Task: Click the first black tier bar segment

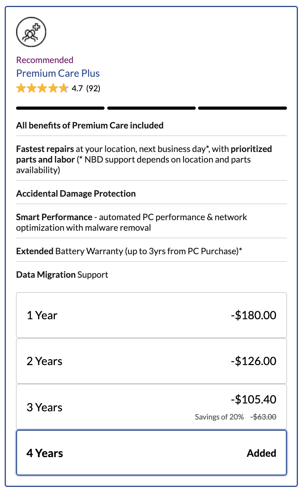Action: pyautogui.click(x=60, y=108)
